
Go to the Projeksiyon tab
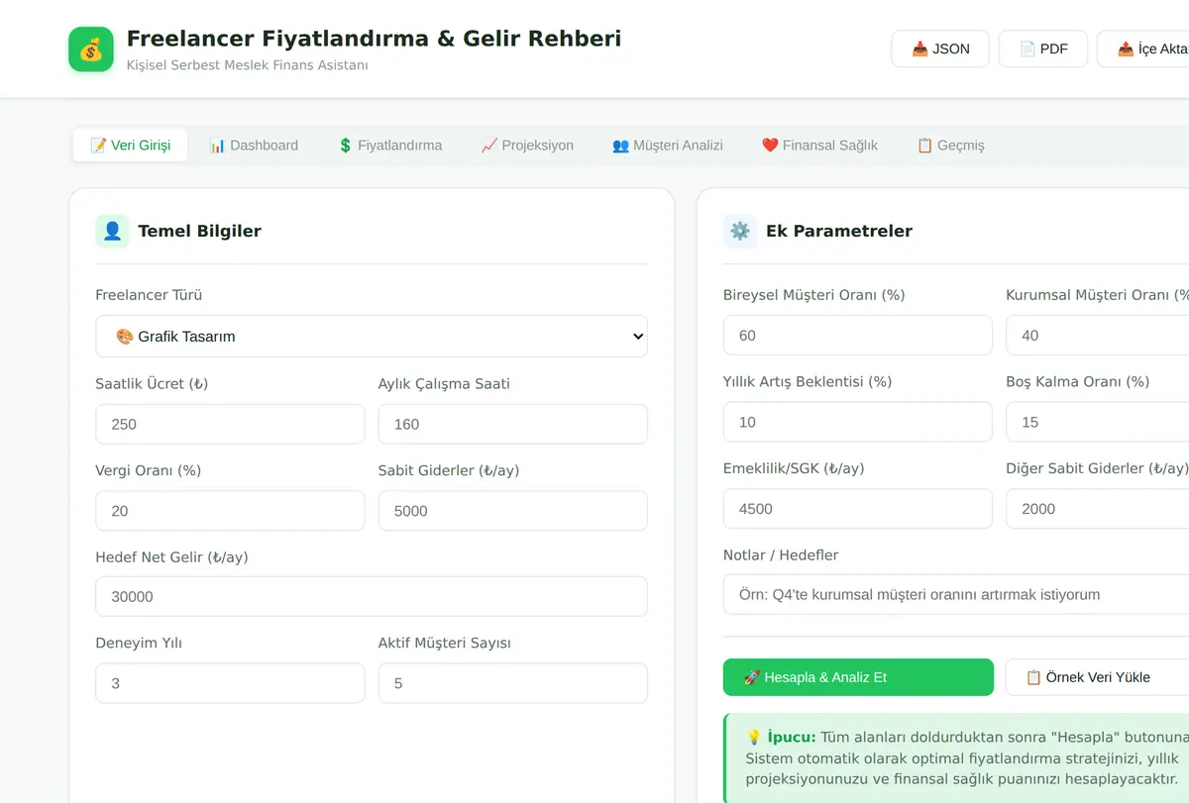(527, 145)
